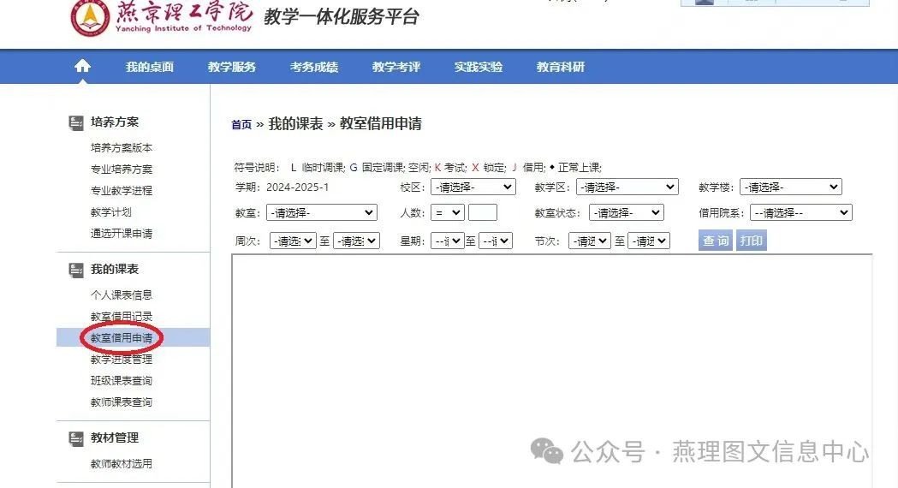Open the 人数 comparison operator dropdown
The image size is (898, 488).
point(447,212)
